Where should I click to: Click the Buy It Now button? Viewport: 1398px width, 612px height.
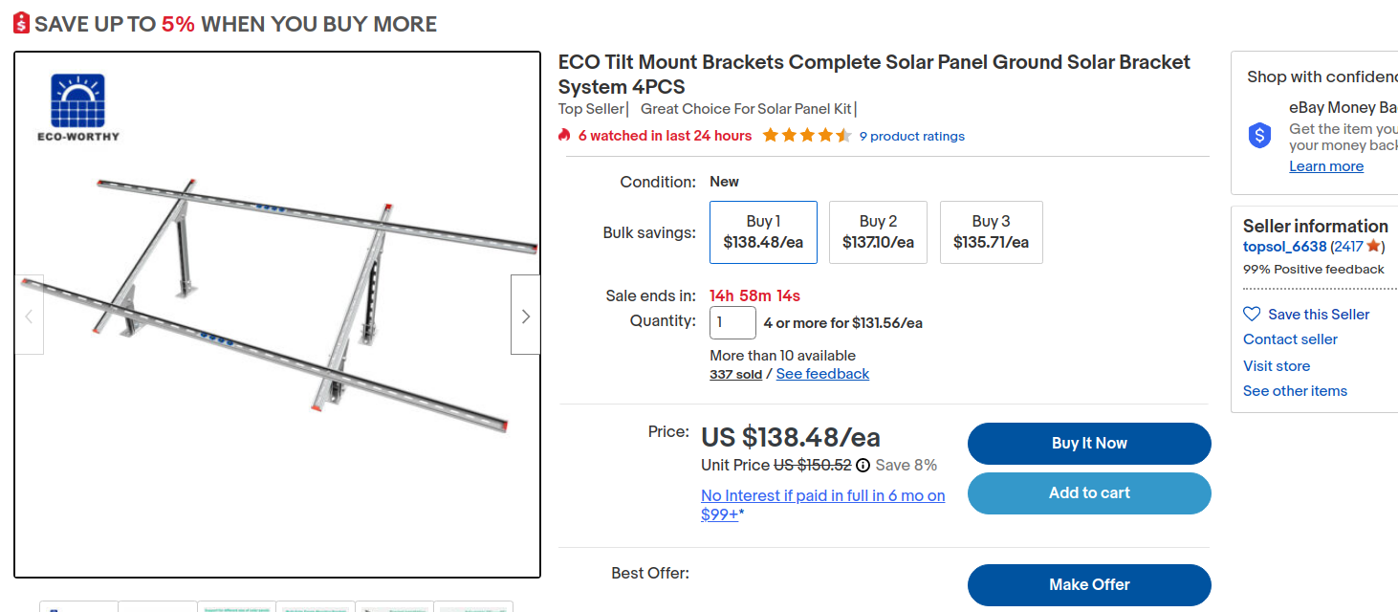pos(1089,444)
